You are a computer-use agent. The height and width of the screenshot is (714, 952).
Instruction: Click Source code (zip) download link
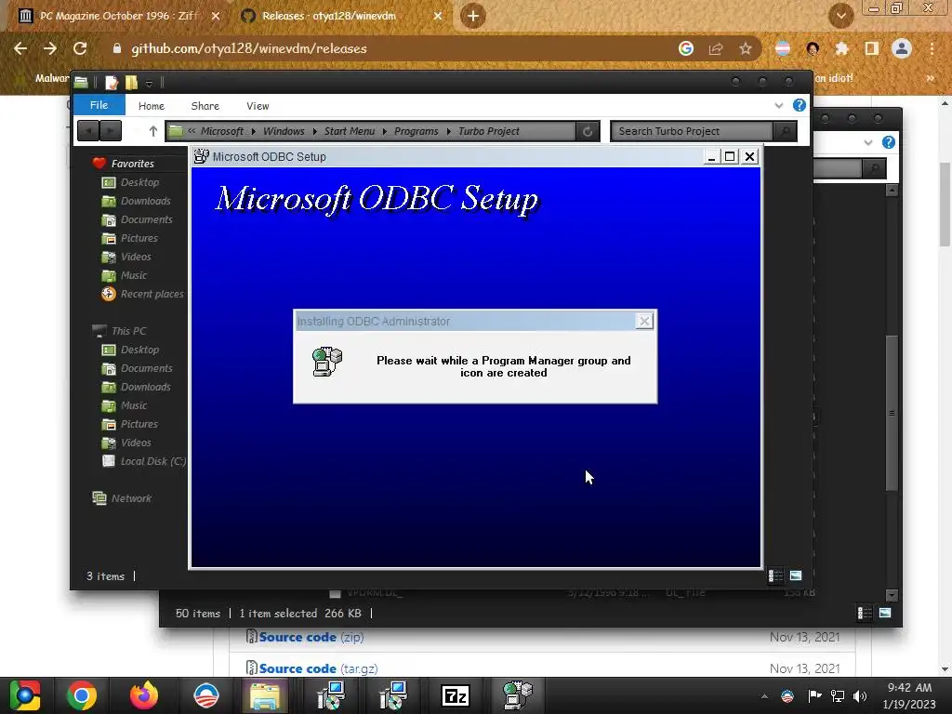pyautogui.click(x=311, y=637)
